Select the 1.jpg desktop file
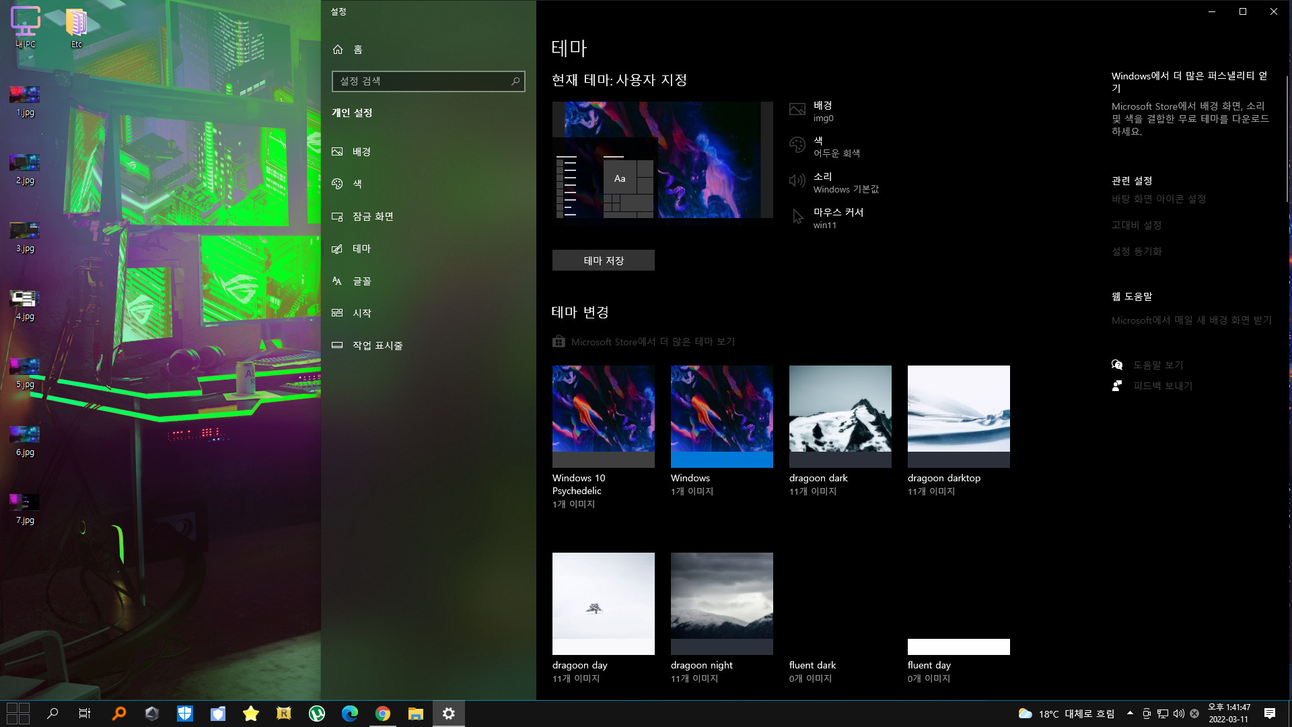This screenshot has width=1292, height=727. point(25,101)
